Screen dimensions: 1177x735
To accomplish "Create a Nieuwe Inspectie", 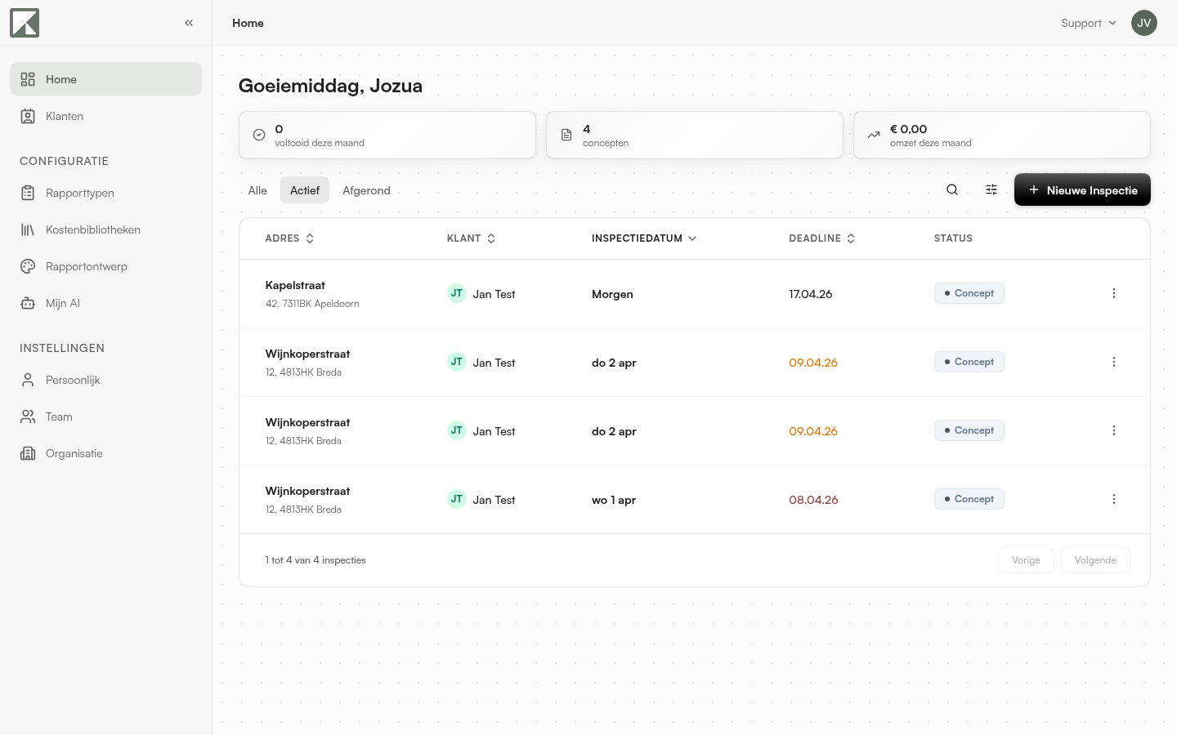I will click(x=1082, y=189).
